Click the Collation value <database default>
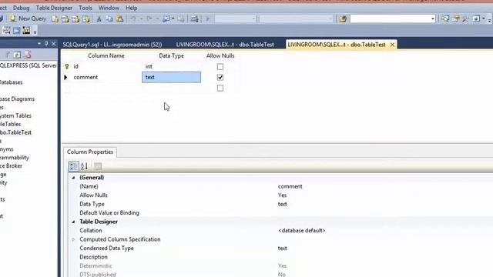This screenshot has height=277, width=493. click(x=301, y=231)
